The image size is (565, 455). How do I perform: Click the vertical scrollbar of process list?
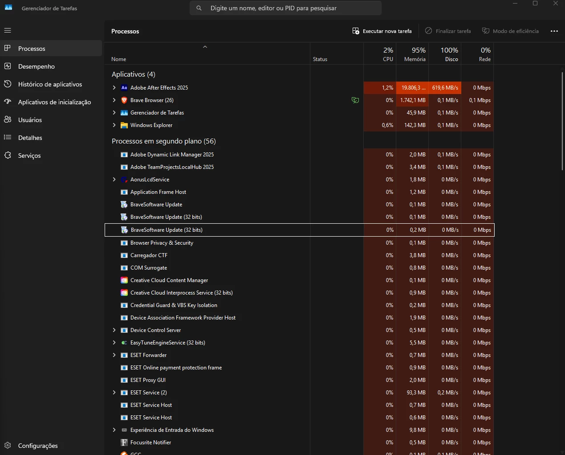point(562,120)
